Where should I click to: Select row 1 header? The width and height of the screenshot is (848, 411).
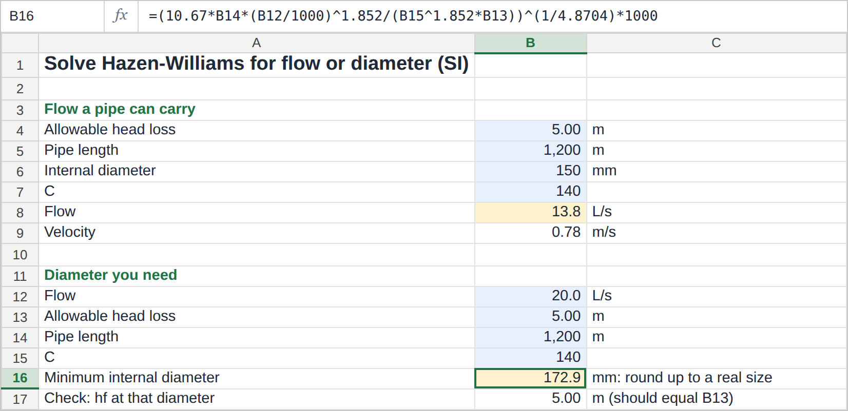click(x=20, y=66)
